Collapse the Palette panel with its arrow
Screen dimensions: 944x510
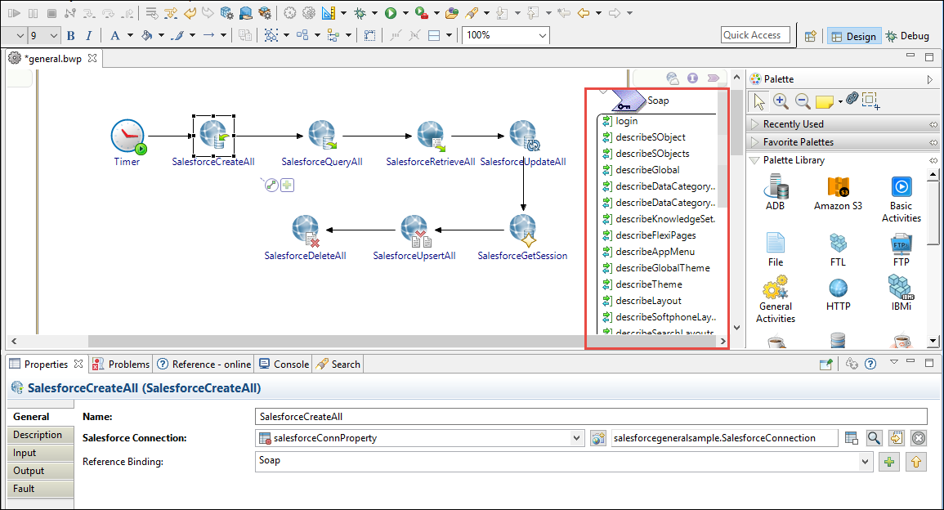(929, 79)
